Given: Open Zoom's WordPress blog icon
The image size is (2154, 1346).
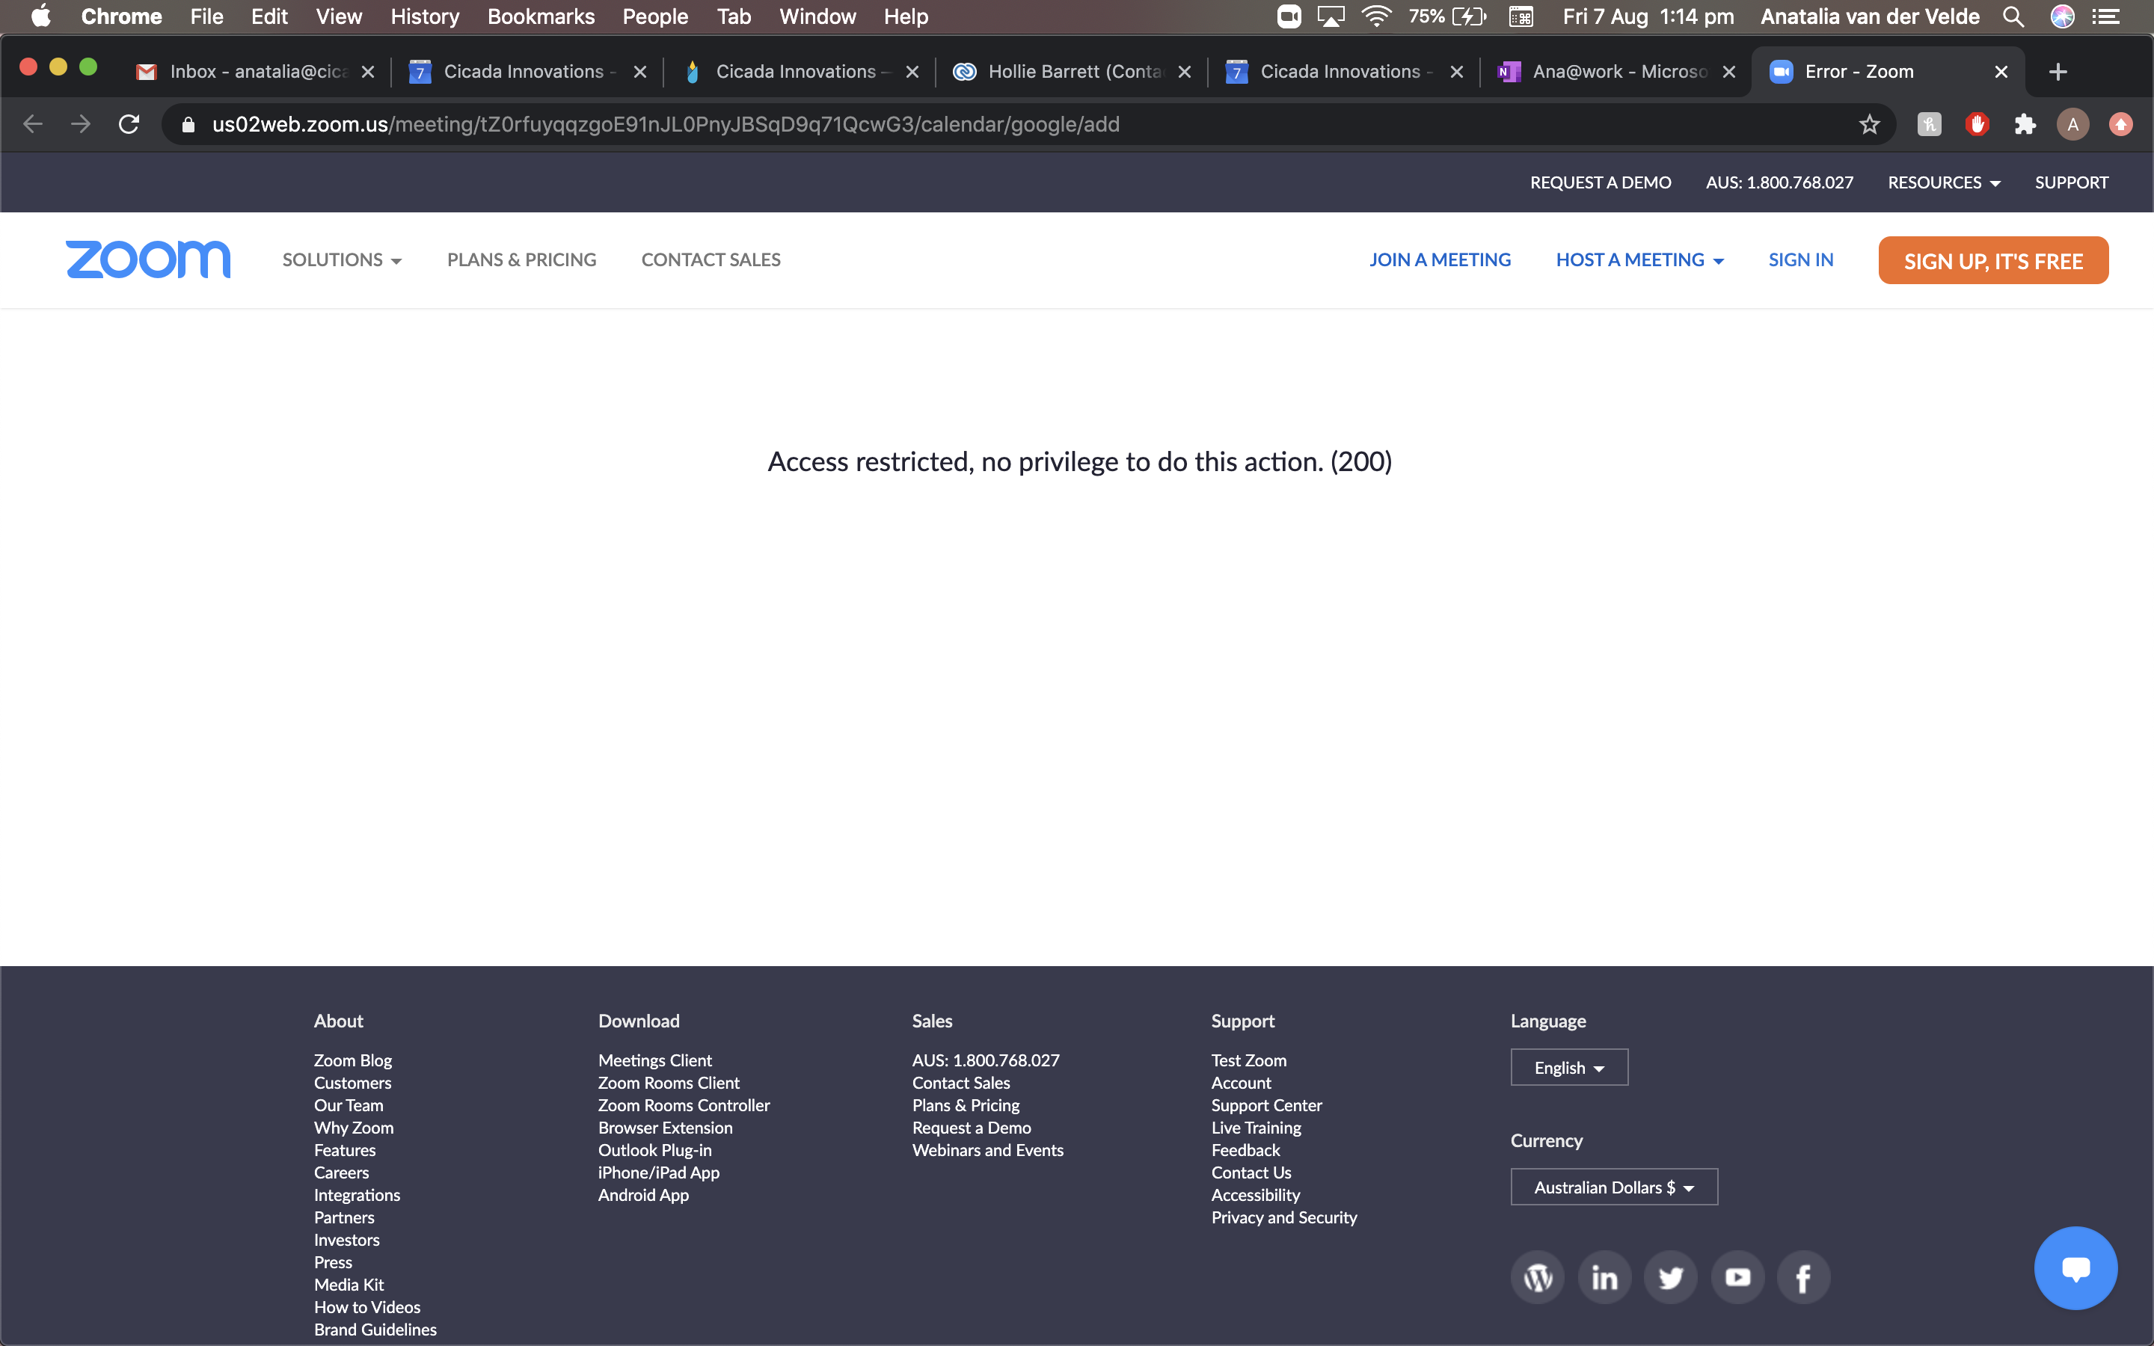Looking at the screenshot, I should [1537, 1277].
